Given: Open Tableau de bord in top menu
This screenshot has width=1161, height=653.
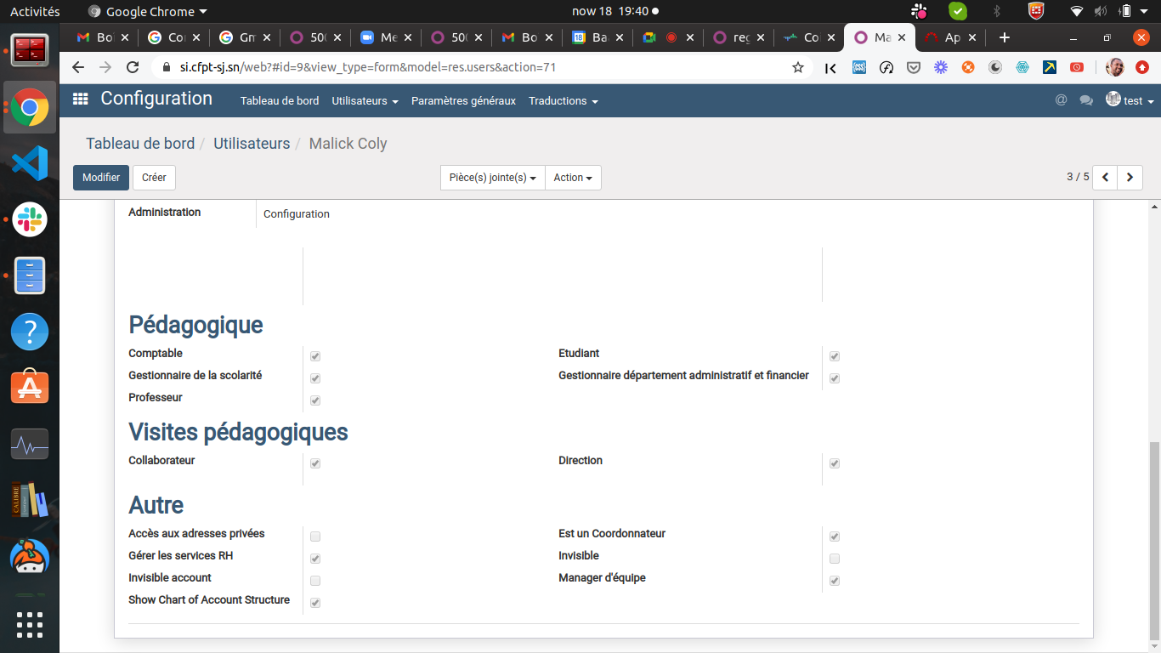Looking at the screenshot, I should [280, 100].
